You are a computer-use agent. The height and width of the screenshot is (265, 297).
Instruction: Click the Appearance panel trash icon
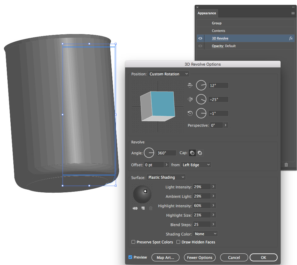click(286, 165)
